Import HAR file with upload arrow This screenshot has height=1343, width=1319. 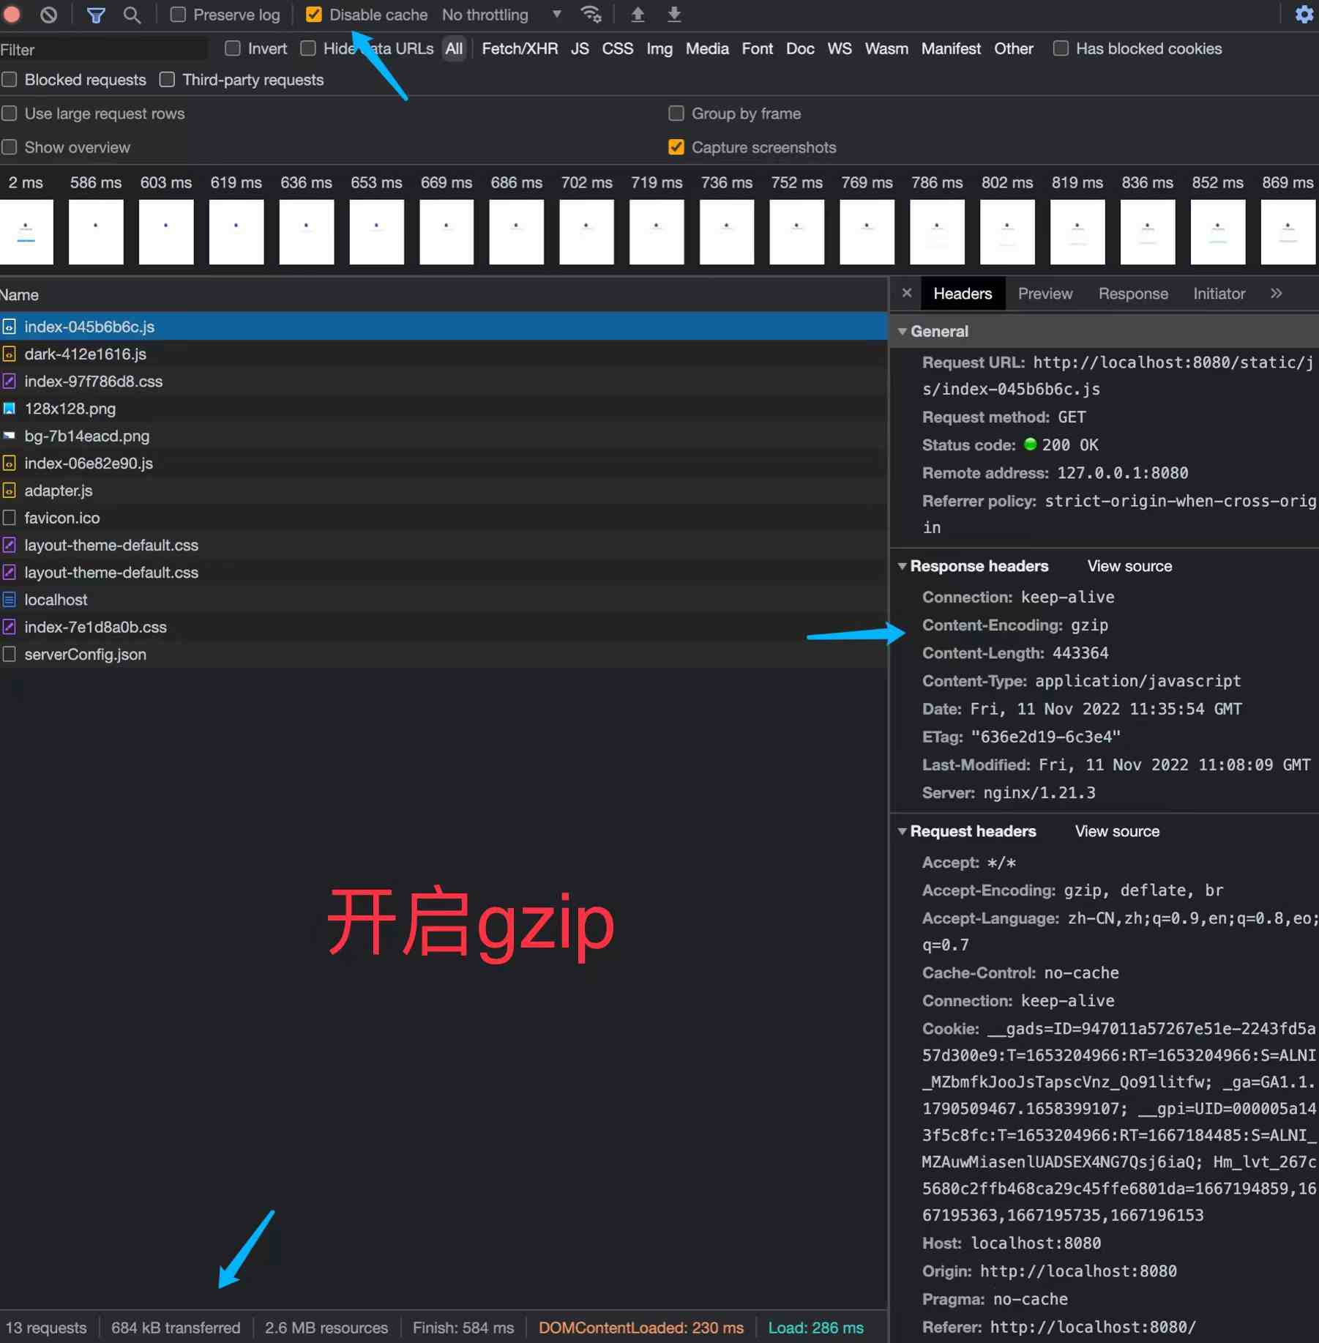(x=638, y=15)
